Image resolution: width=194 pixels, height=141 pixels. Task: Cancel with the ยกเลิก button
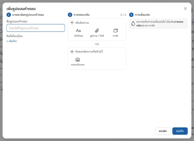click(x=163, y=131)
